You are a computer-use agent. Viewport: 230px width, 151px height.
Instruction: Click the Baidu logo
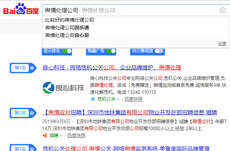click(x=21, y=9)
